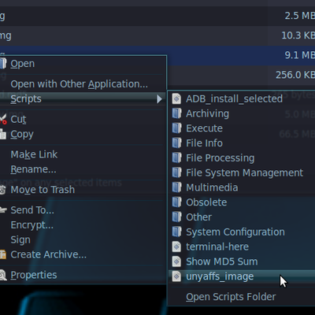Image resolution: width=315 pixels, height=315 pixels.
Task: Click the terminal-here script icon
Action: tap(176, 246)
